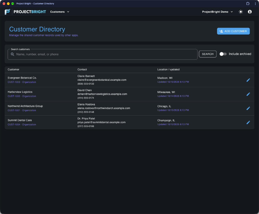Click the ProjectBright logo icon
Image resolution: width=259 pixels, height=214 pixels.
(x=7, y=12)
